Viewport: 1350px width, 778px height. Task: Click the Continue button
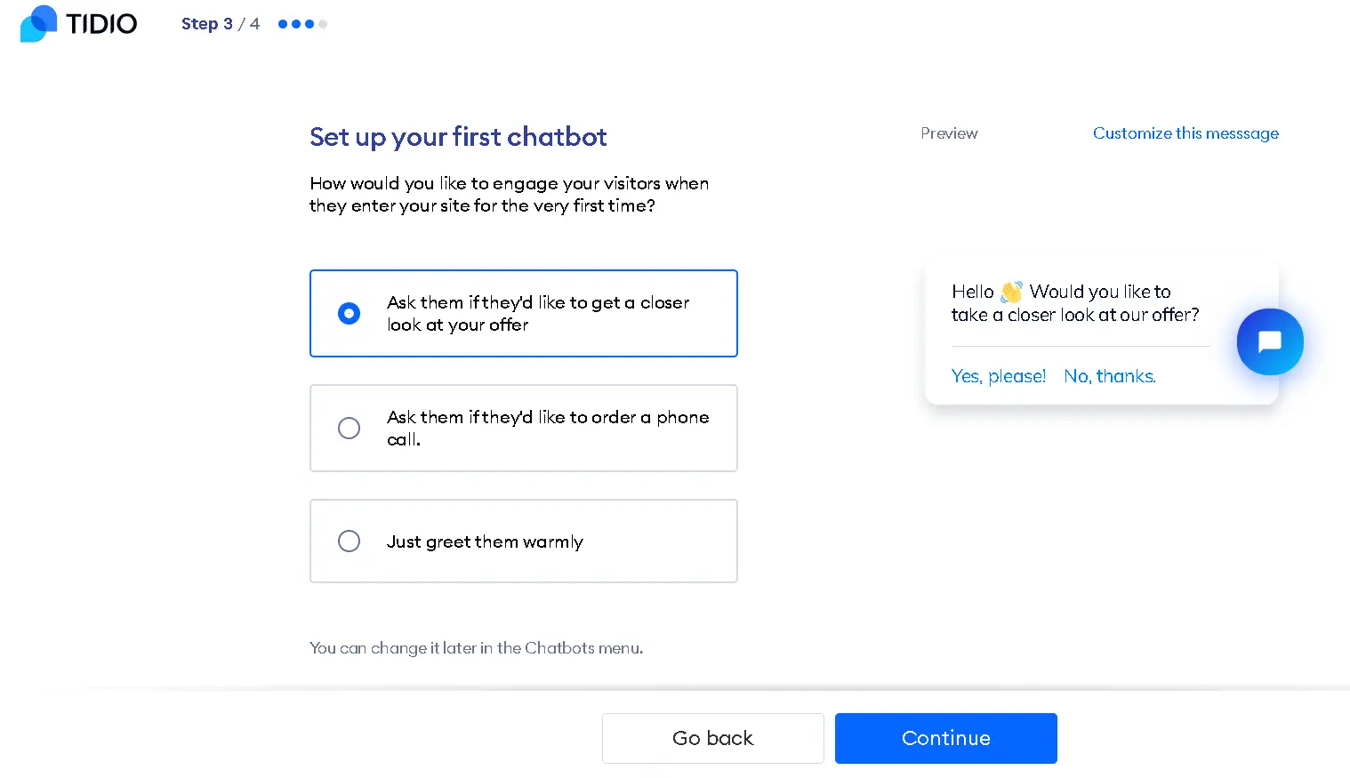pyautogui.click(x=945, y=738)
